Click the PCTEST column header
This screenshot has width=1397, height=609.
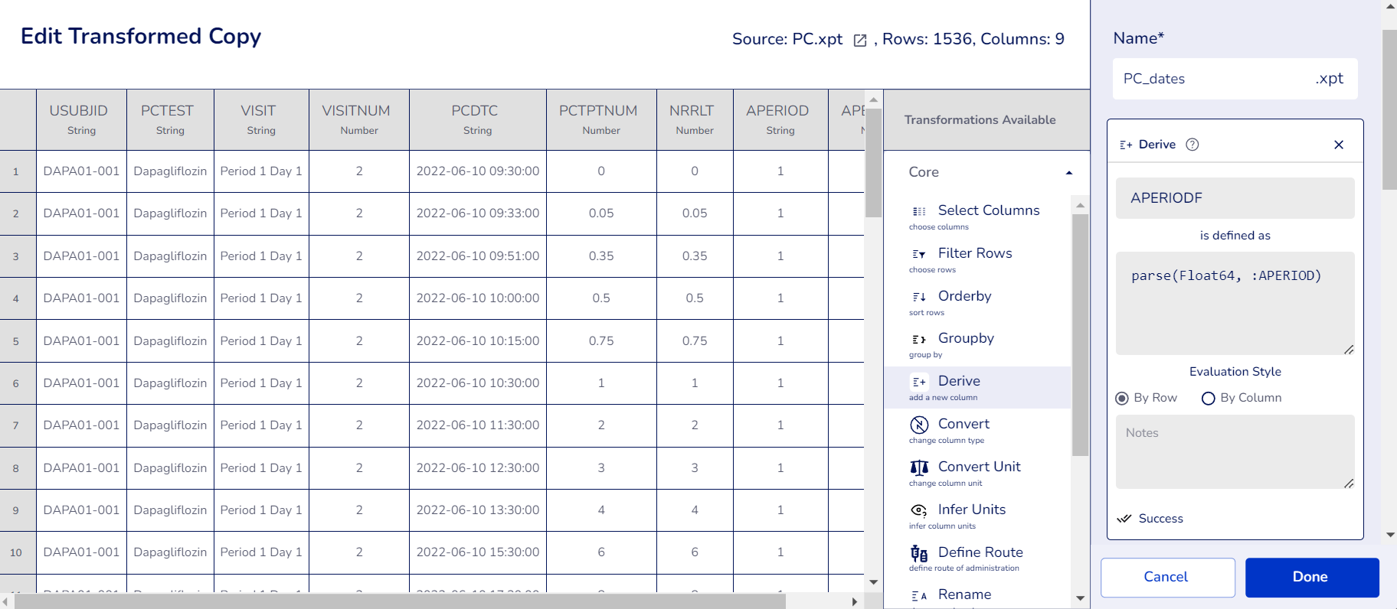[170, 120]
